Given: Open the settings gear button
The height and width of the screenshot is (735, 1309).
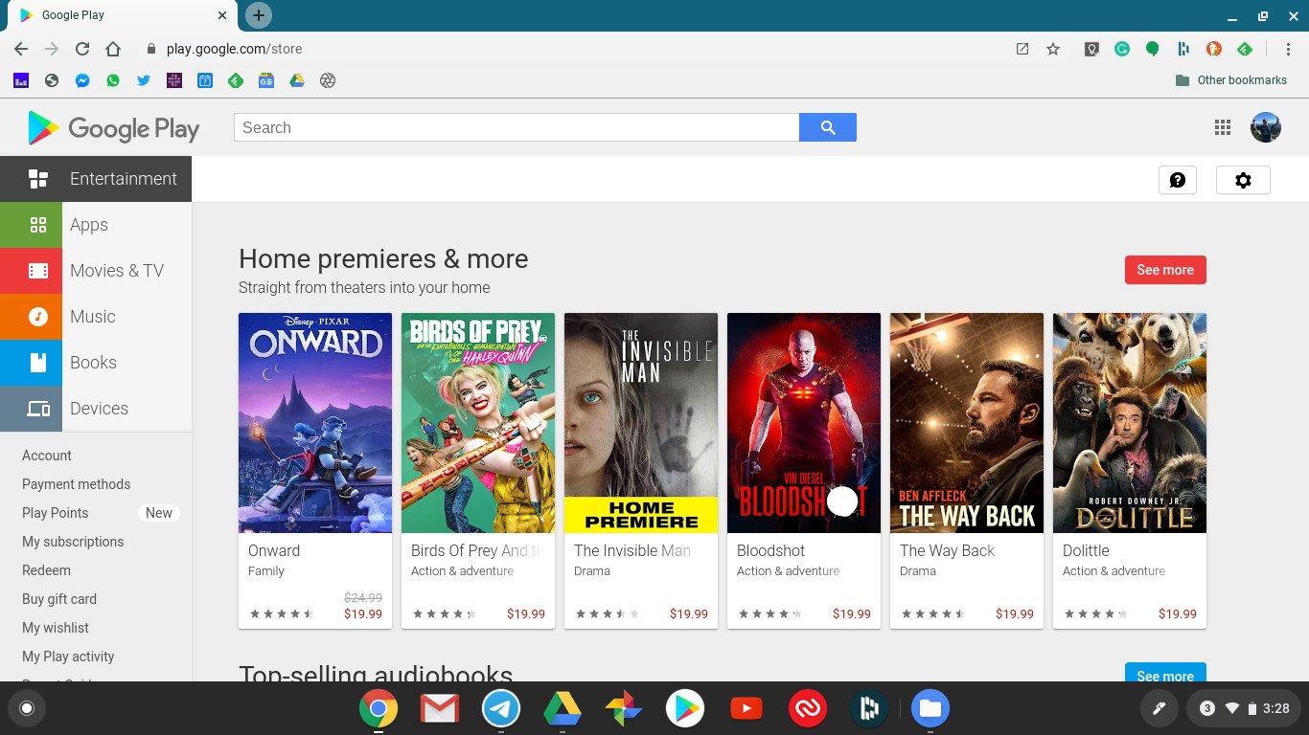Looking at the screenshot, I should click(x=1243, y=180).
